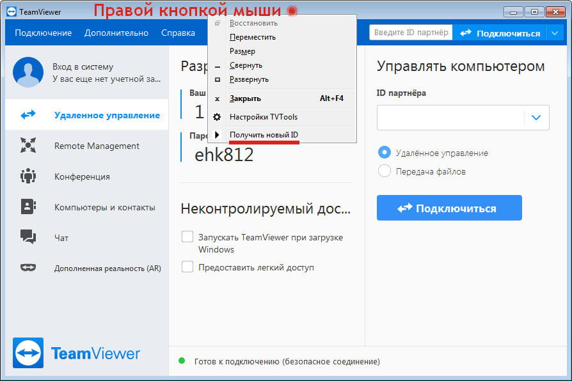
Task: Click the user profile avatar icon
Action: (28, 72)
